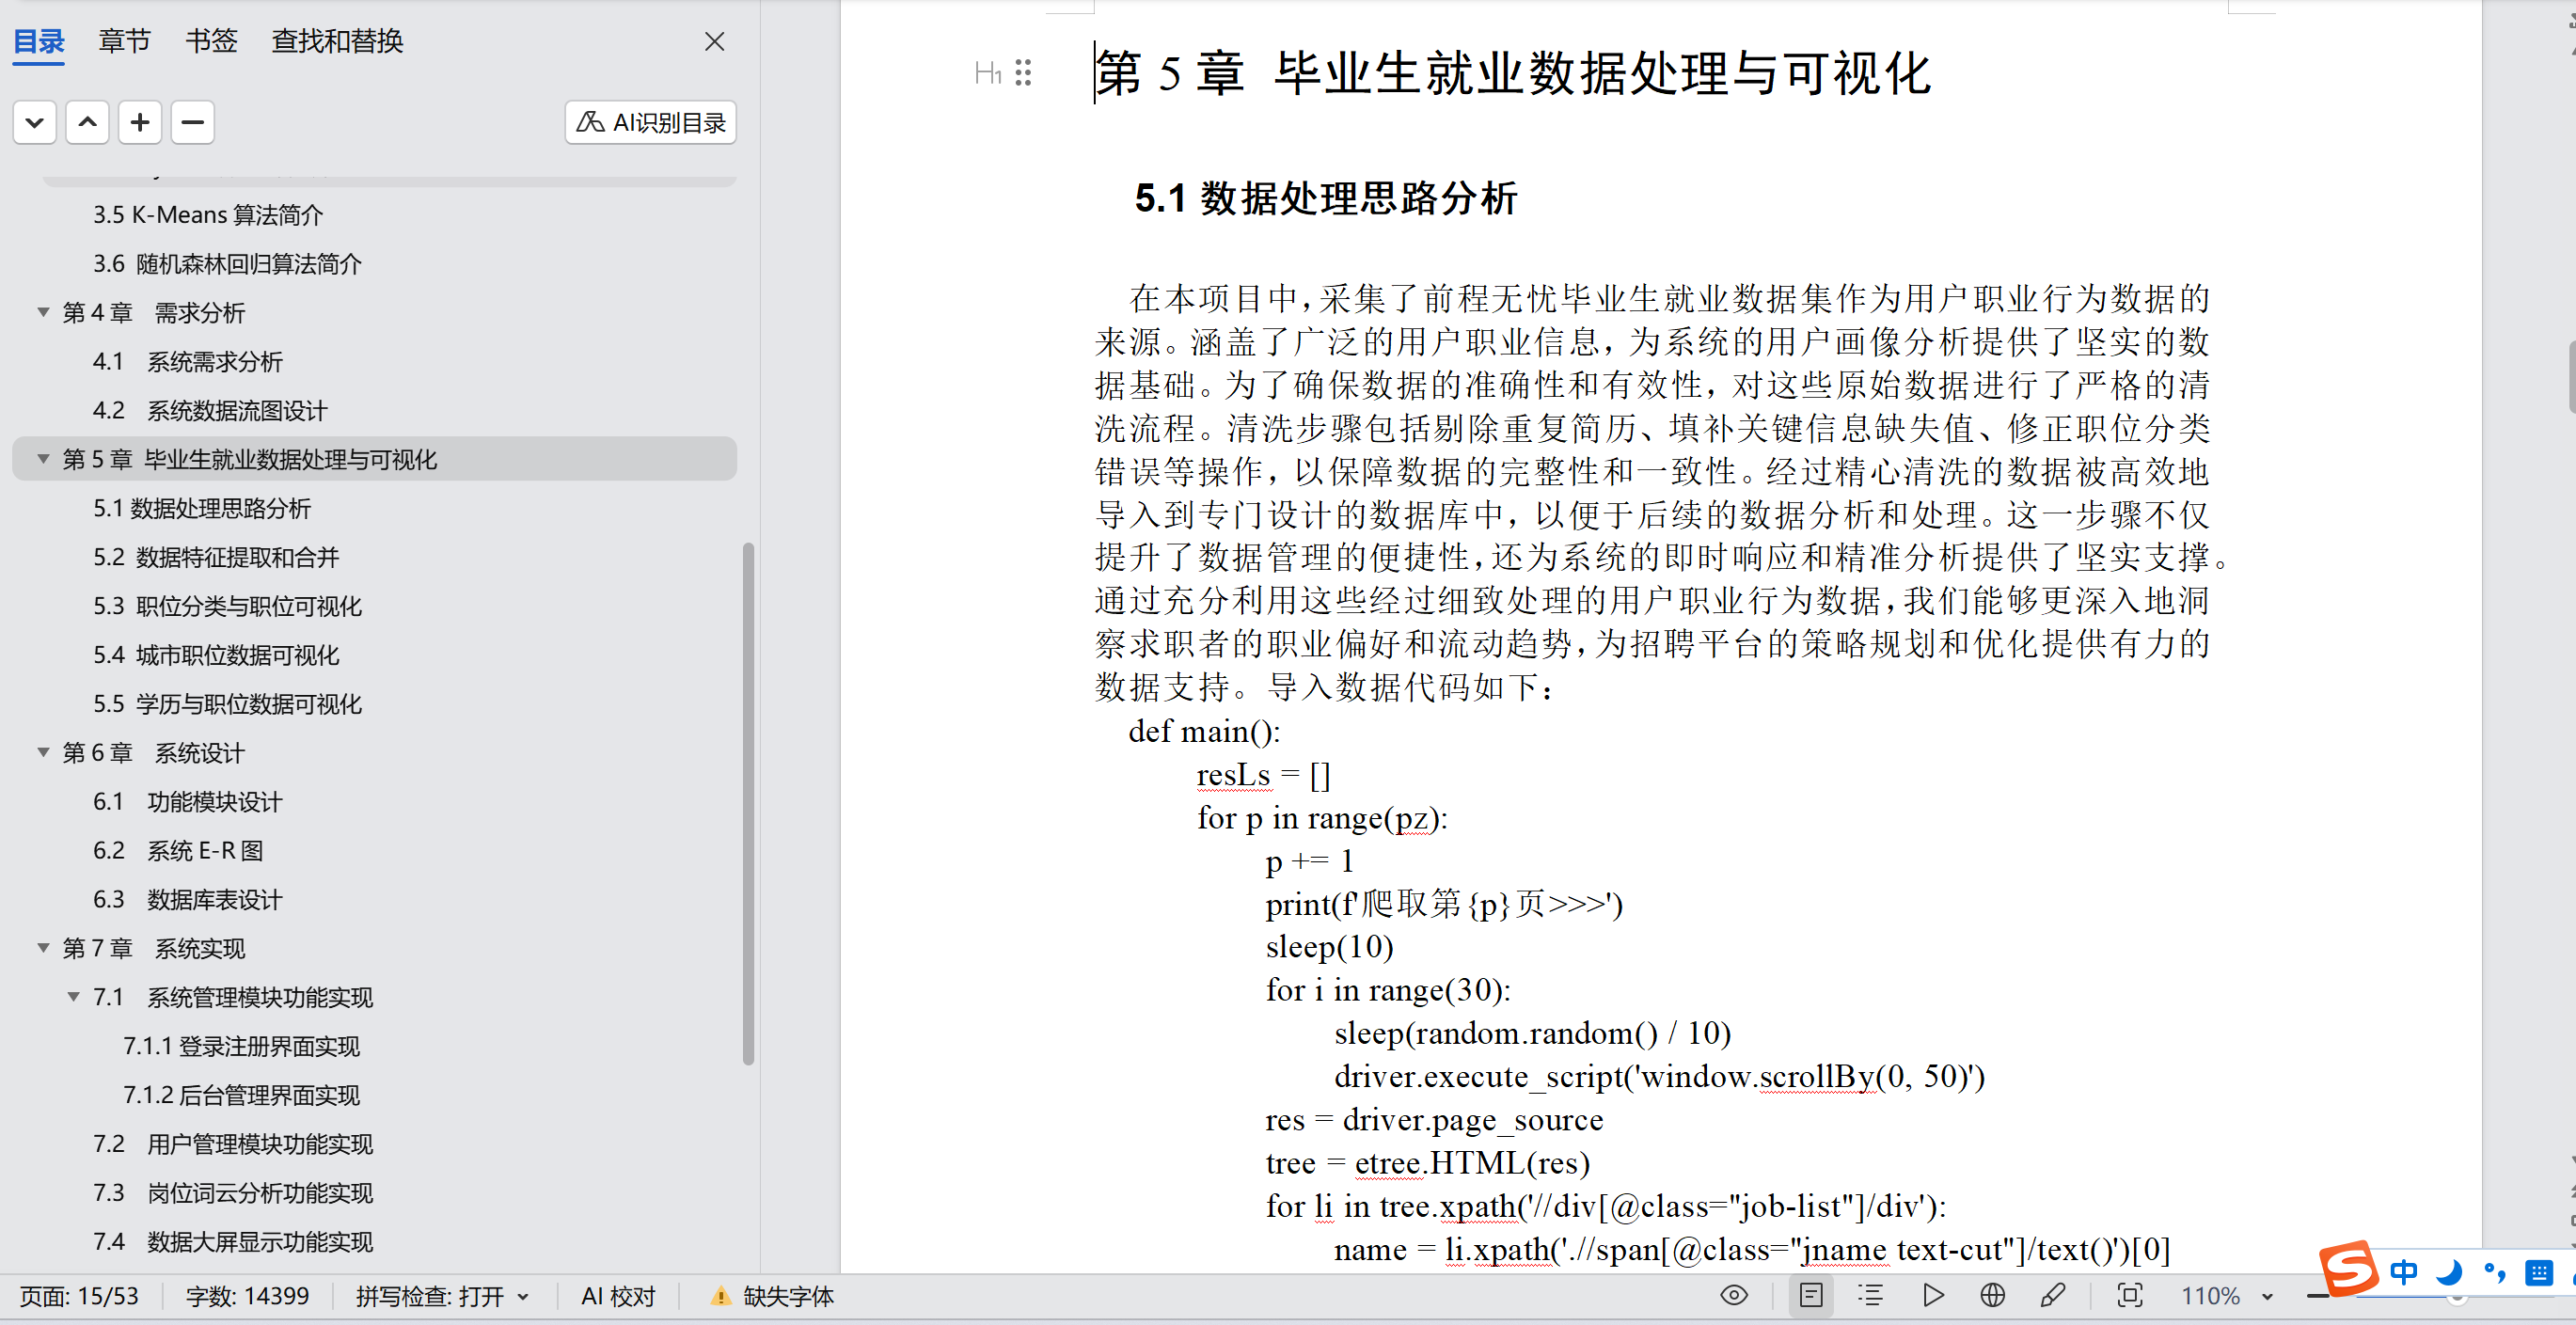
Task: Select the web layout globe icon
Action: pyautogui.click(x=1992, y=1295)
